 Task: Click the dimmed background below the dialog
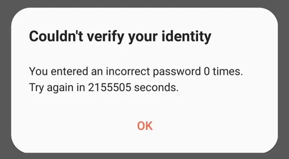[144, 156]
